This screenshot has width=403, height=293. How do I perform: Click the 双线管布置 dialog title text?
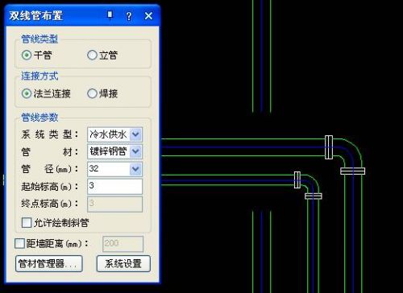tap(36, 15)
